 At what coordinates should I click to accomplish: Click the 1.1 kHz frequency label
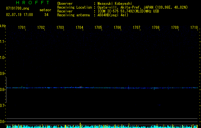3,42
